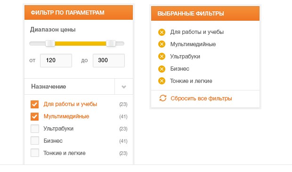Screen dimensions: 292x172
Task: Click the Ультрабуки label in filter list
Action: [58, 129]
